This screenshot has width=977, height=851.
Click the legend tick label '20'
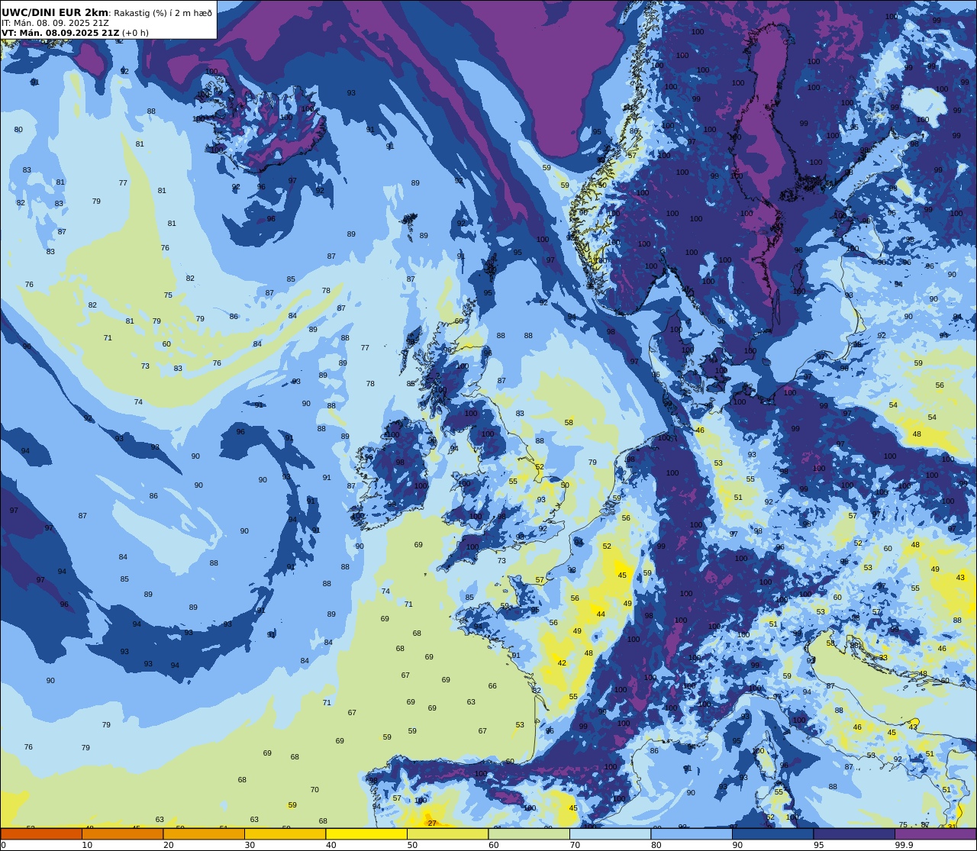pos(168,845)
